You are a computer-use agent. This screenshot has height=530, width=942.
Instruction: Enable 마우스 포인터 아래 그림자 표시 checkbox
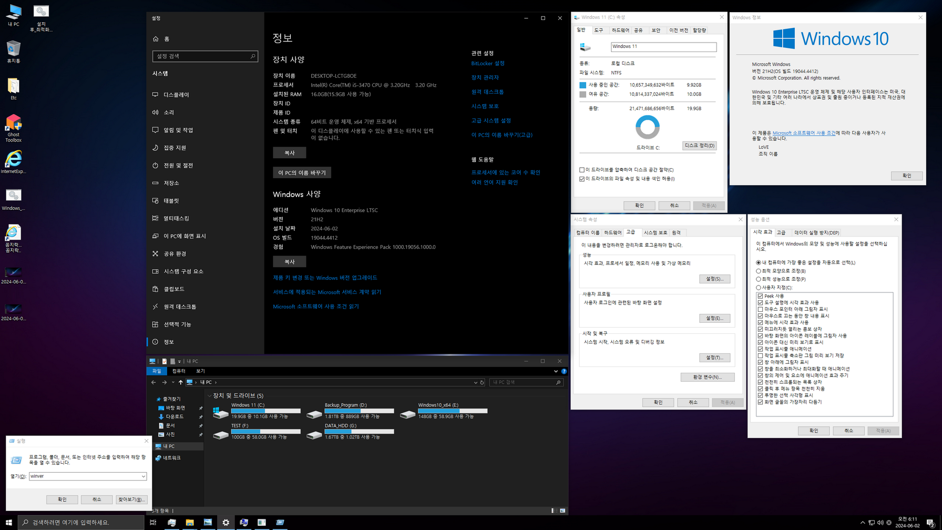coord(760,309)
